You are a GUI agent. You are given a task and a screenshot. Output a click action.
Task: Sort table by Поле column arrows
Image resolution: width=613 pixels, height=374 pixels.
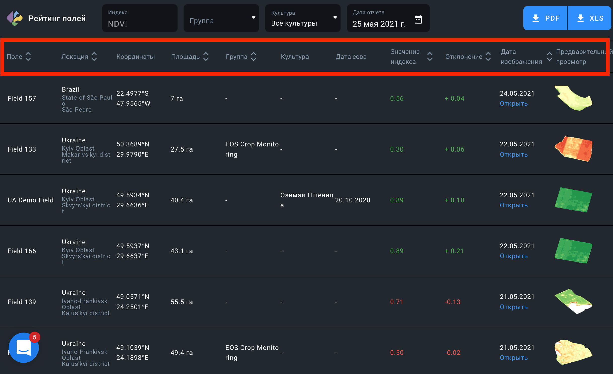pos(28,57)
